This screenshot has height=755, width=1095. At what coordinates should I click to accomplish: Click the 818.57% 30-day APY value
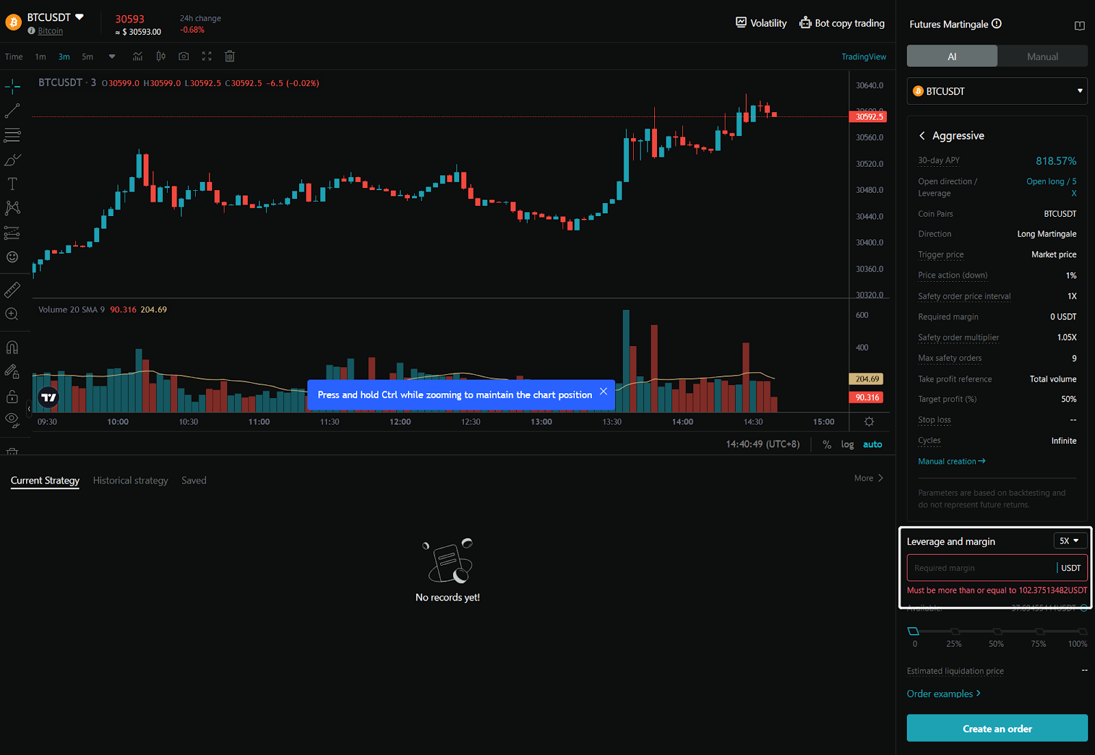[x=1056, y=161]
